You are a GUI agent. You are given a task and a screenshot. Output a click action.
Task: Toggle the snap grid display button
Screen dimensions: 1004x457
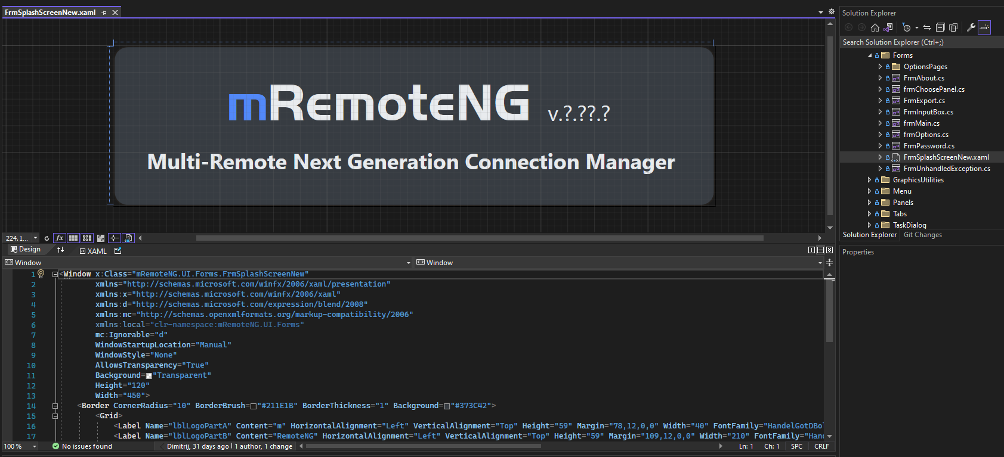click(x=73, y=238)
